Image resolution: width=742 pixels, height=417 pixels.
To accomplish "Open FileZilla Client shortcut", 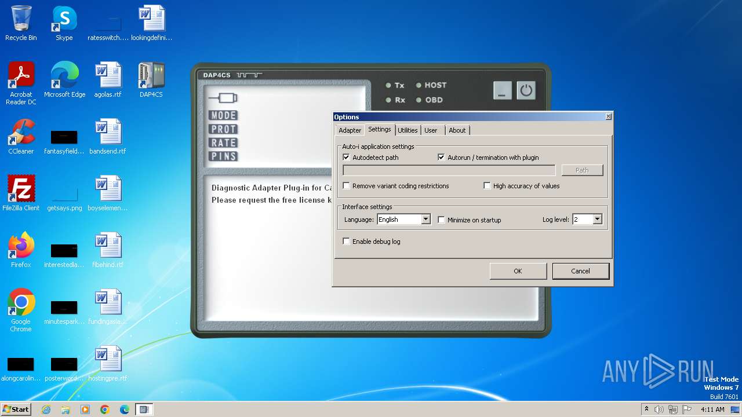I will tap(21, 193).
